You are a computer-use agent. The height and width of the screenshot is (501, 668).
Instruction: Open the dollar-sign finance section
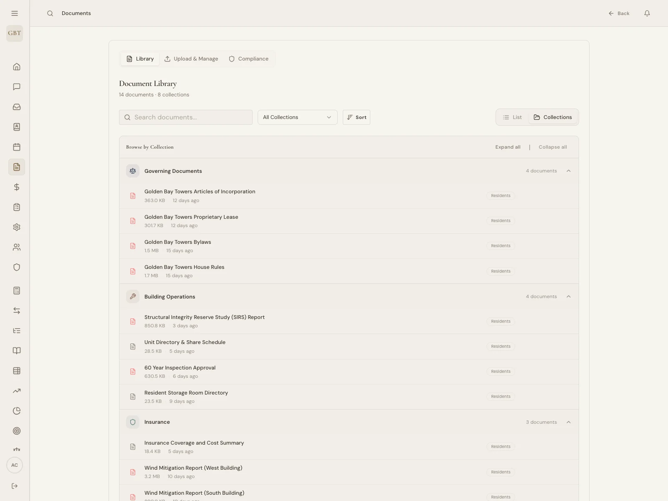point(17,187)
